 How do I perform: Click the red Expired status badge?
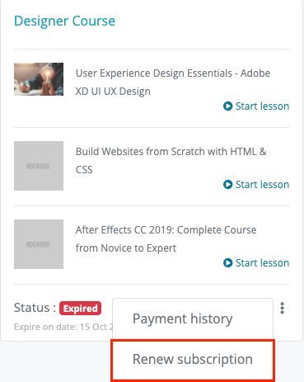tap(80, 309)
